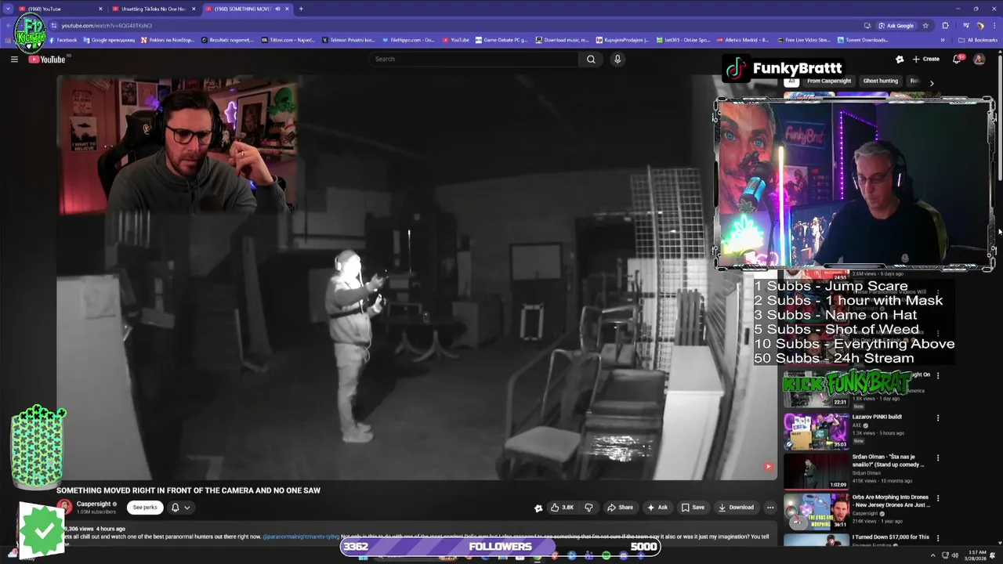
Task: Open the YouTube bookmark in bookmarks bar
Action: click(456, 40)
